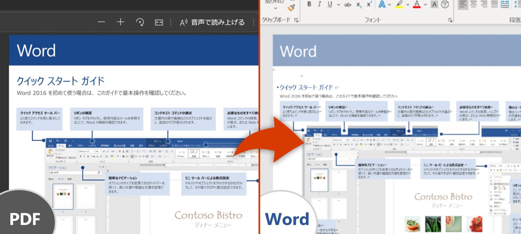Click Fit to Width icon in PDF viewer
Screen dimensions: 521x234
pyautogui.click(x=159, y=22)
